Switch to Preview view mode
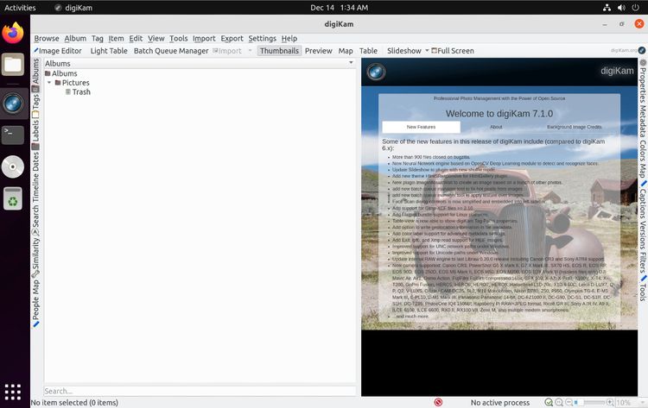This screenshot has height=408, width=648. pyautogui.click(x=318, y=51)
